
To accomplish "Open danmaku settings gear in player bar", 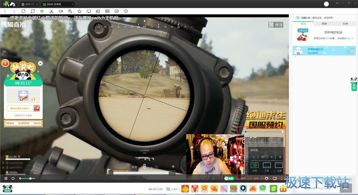I will [267, 178].
